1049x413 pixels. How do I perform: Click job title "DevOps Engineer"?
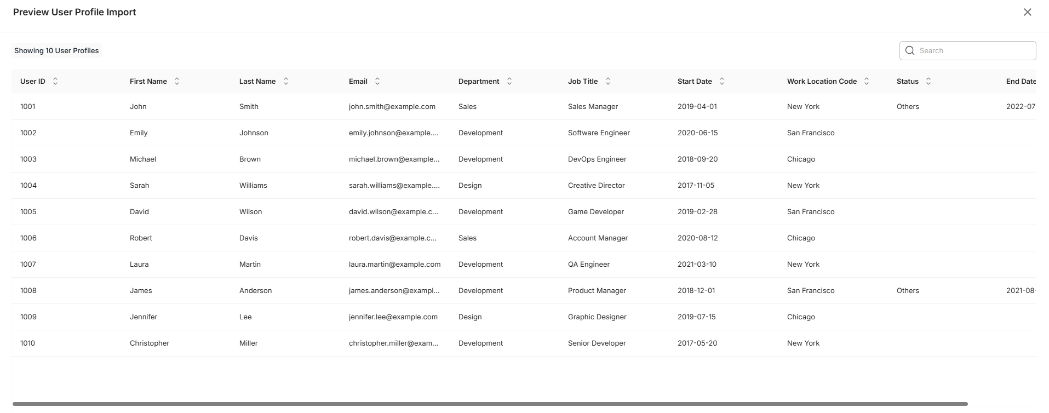(597, 159)
